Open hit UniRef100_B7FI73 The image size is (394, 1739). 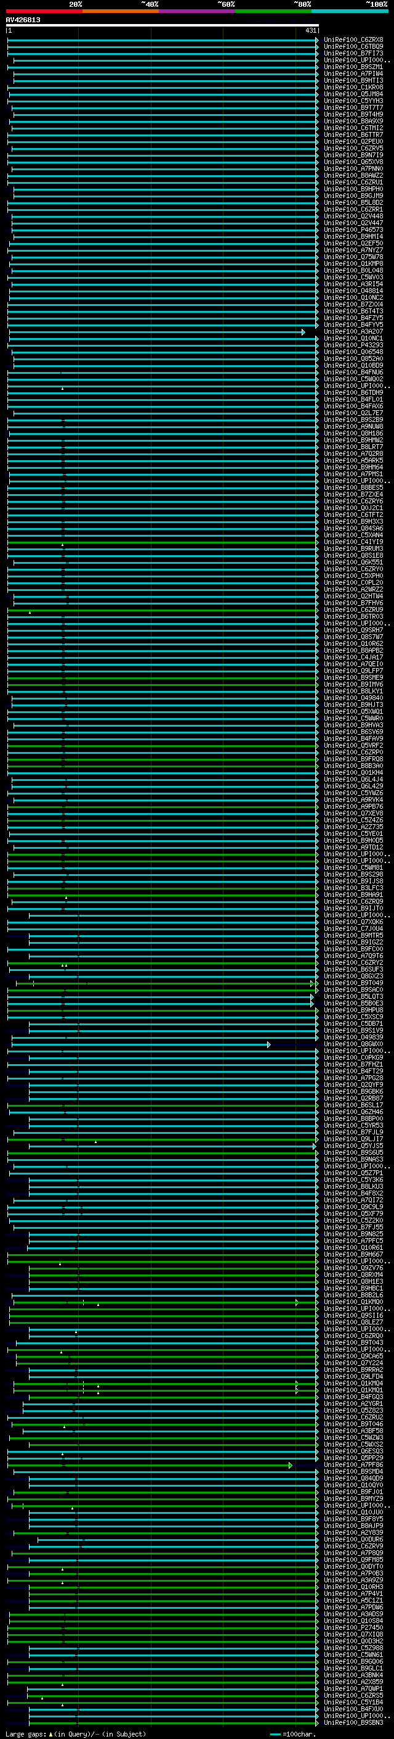click(x=353, y=53)
